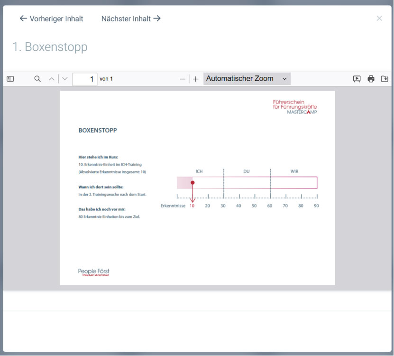
Task: Click the page number input field
Action: coord(85,79)
